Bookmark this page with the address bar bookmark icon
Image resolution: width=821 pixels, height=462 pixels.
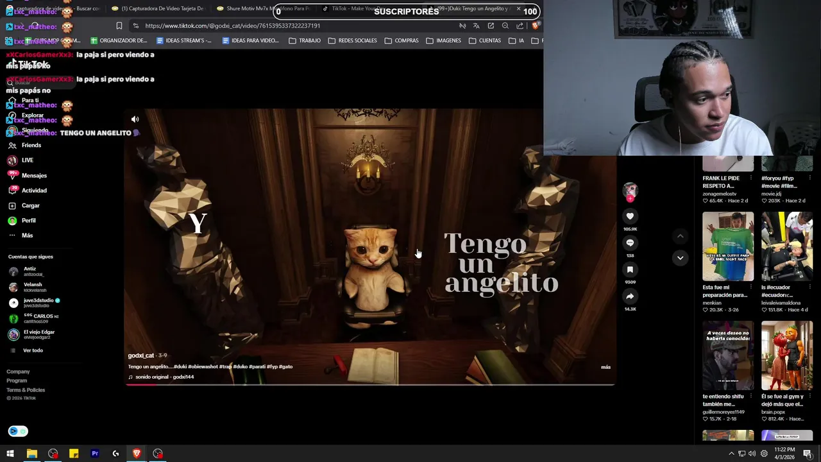(x=119, y=26)
